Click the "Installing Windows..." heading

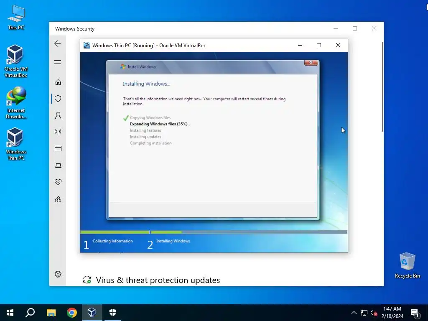point(146,84)
